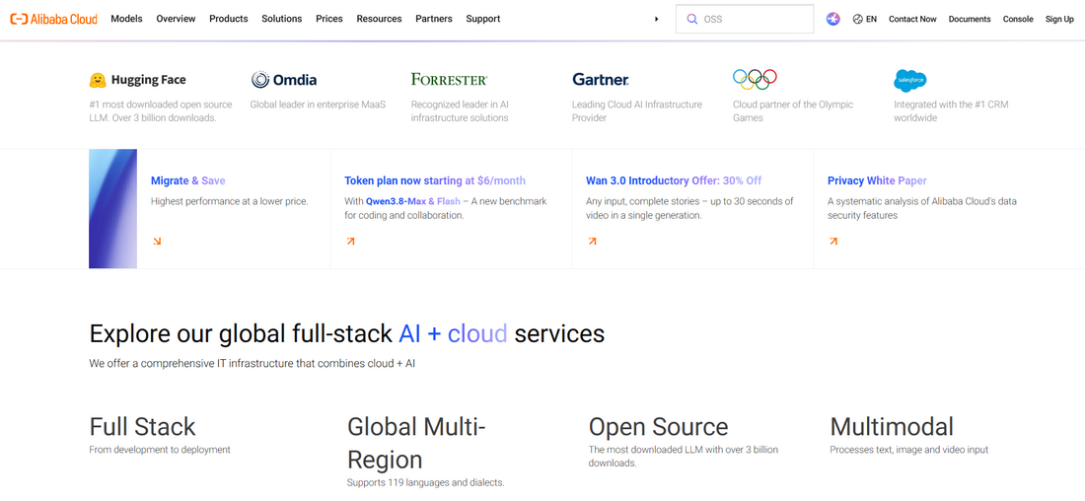Open the Products menu
This screenshot has width=1085, height=501.
[x=229, y=19]
